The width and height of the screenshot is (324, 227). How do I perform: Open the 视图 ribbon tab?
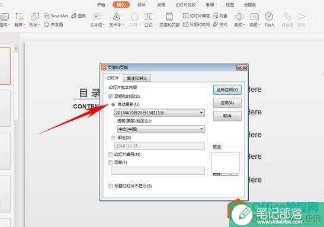pyautogui.click(x=230, y=5)
